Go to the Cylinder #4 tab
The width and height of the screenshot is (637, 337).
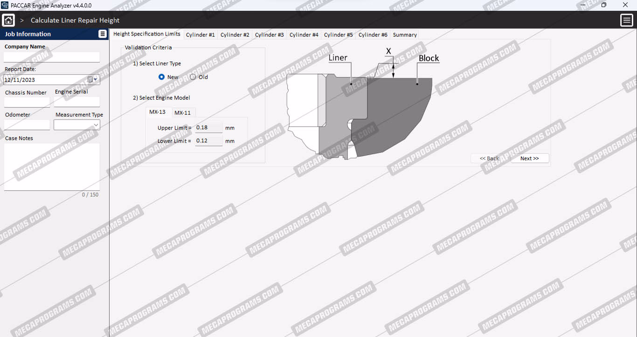tap(304, 35)
